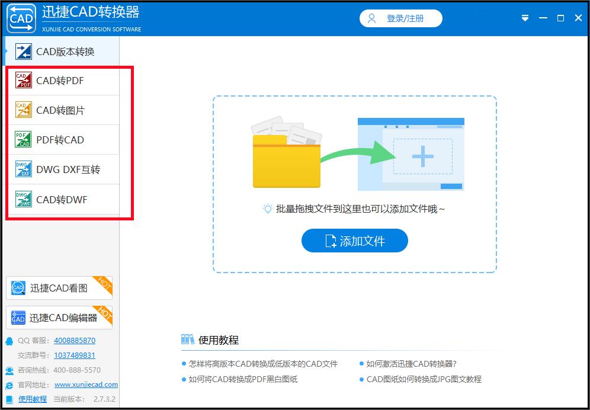
Task: Open the CAD转DWF conversion icon
Action: point(23,199)
